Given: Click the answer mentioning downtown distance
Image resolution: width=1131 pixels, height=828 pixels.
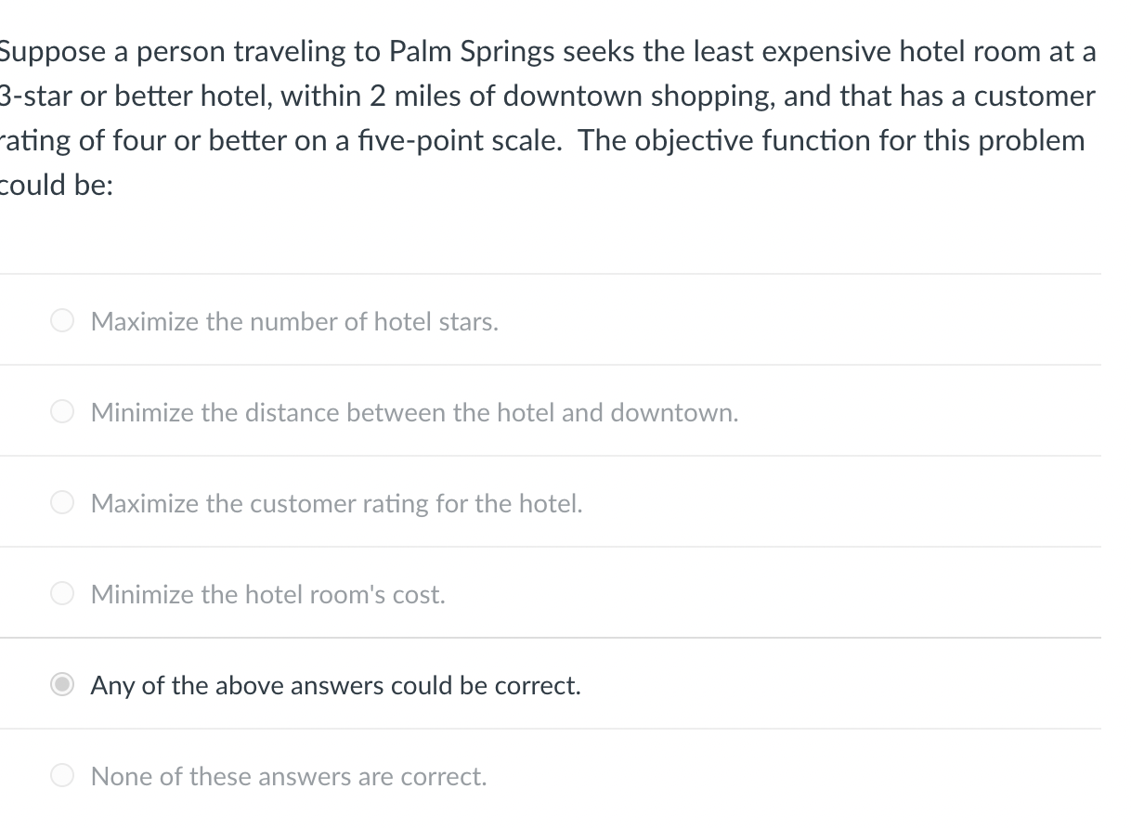Looking at the screenshot, I should click(x=414, y=411).
